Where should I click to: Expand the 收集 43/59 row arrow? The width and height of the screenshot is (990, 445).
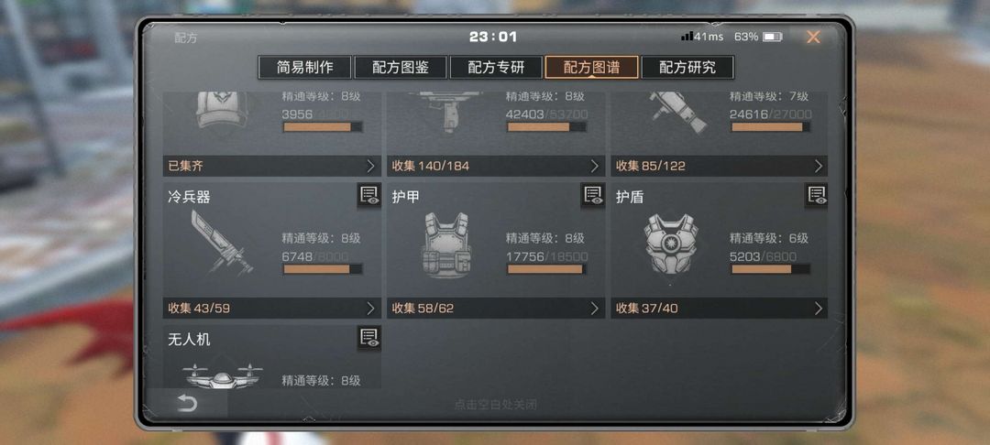point(371,309)
